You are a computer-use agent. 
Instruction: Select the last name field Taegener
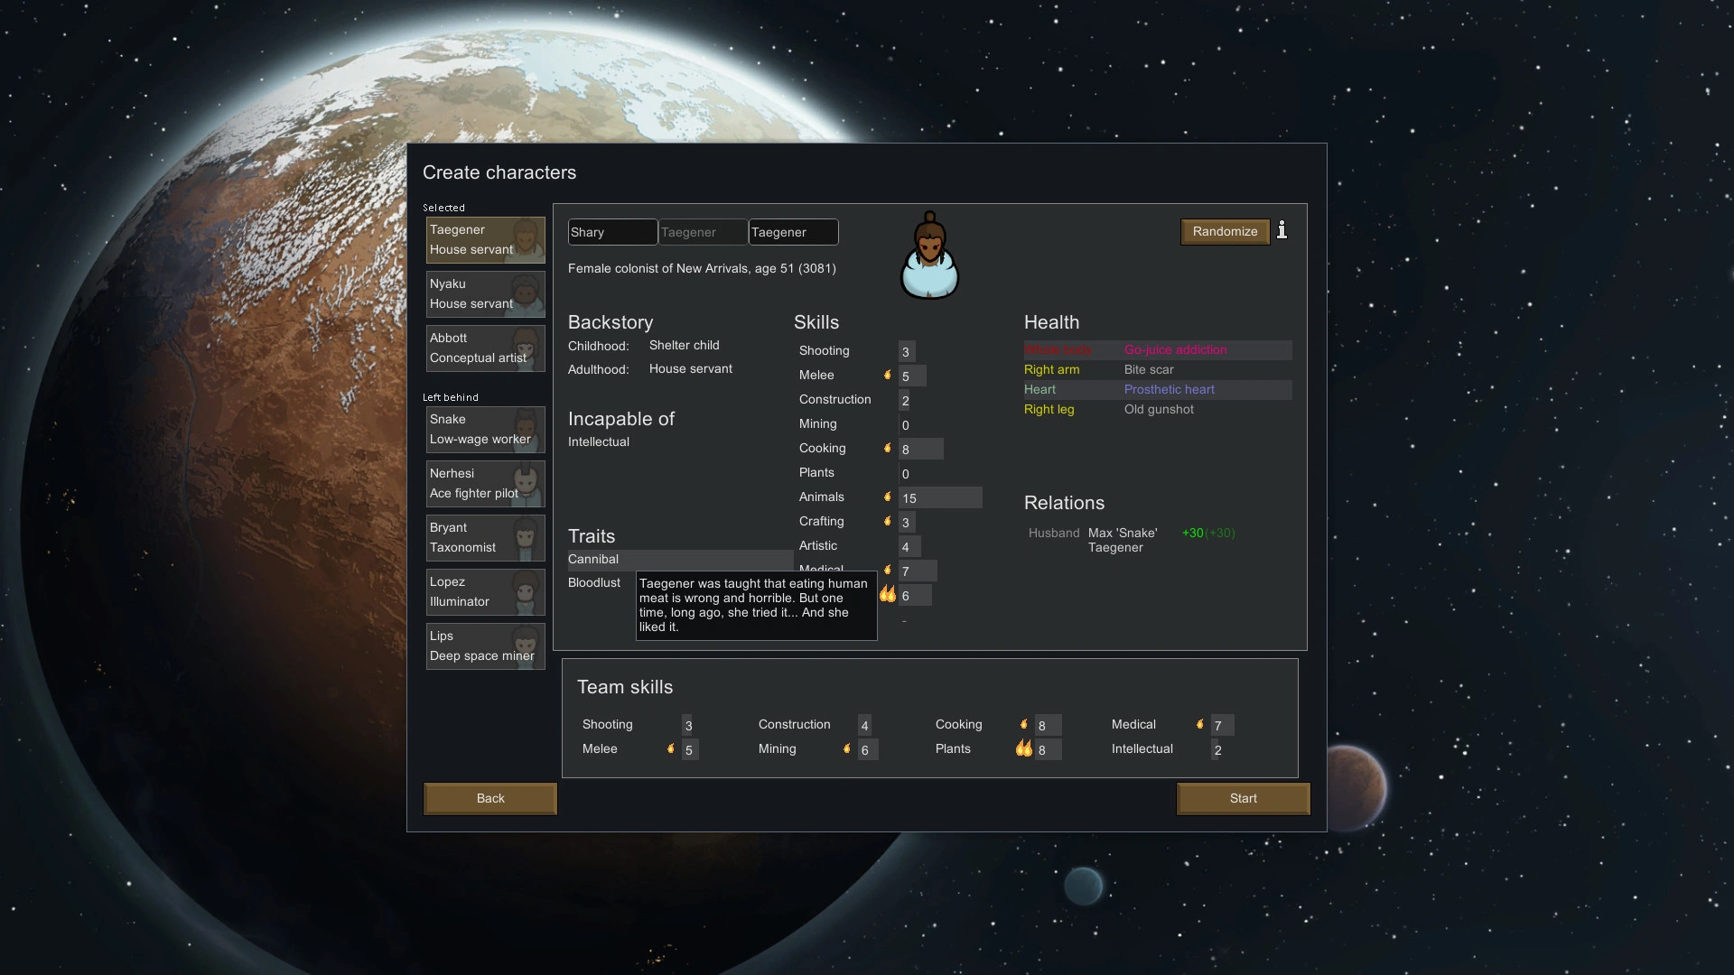(x=791, y=231)
